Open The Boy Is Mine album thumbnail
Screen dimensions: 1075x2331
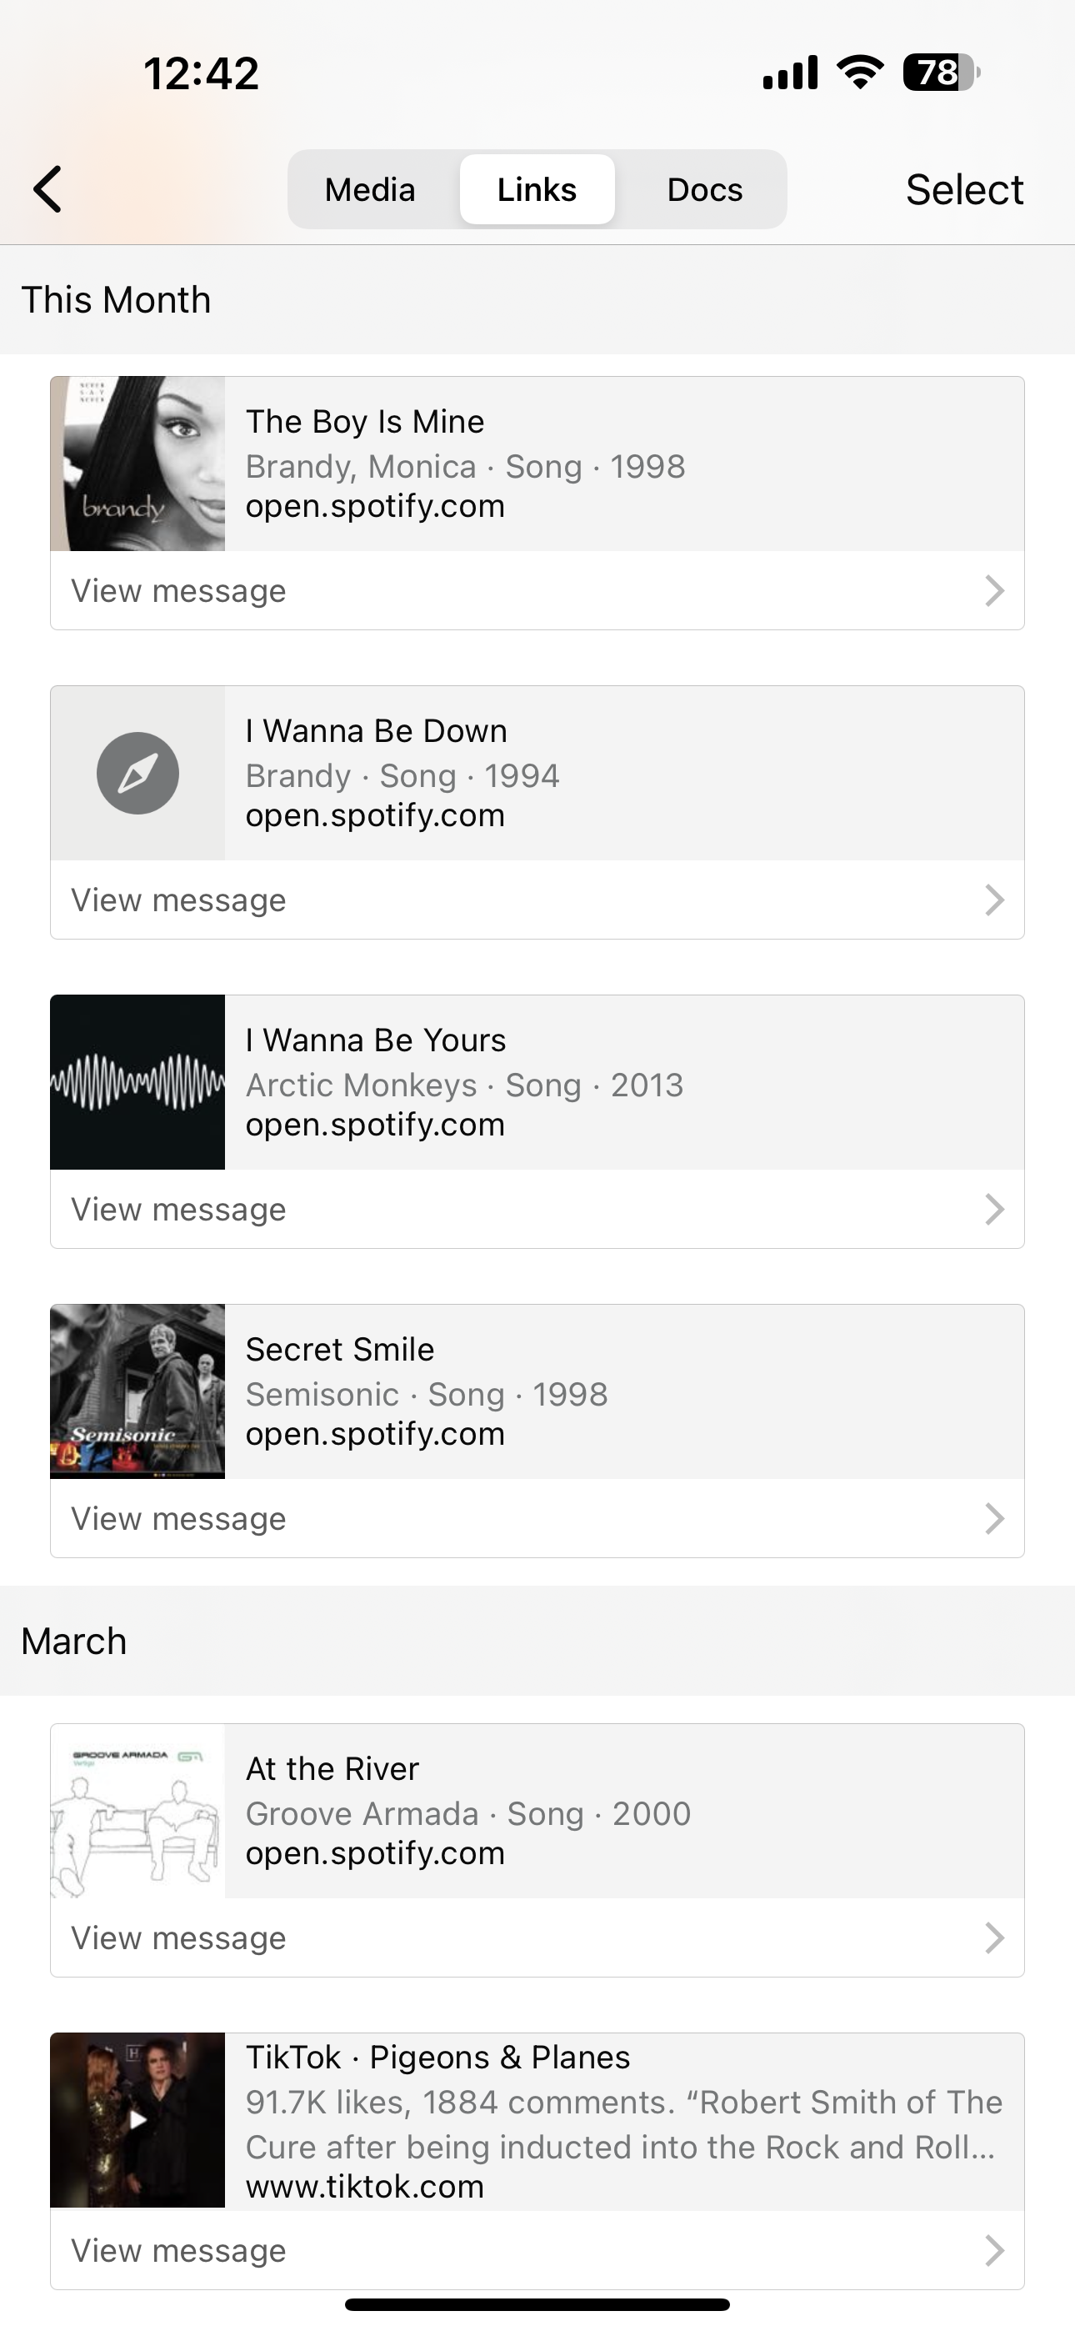[137, 464]
